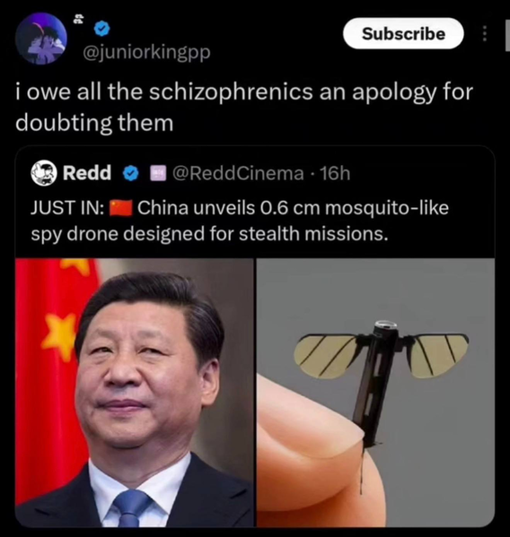The image size is (510, 537).
Task: Open the mosquito drone photo on fingertip
Action: (x=375, y=393)
